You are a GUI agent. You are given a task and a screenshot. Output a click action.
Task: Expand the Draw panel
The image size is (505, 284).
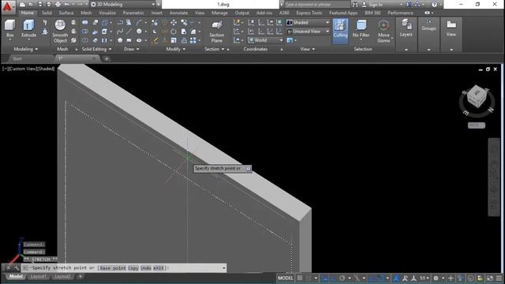pyautogui.click(x=132, y=49)
